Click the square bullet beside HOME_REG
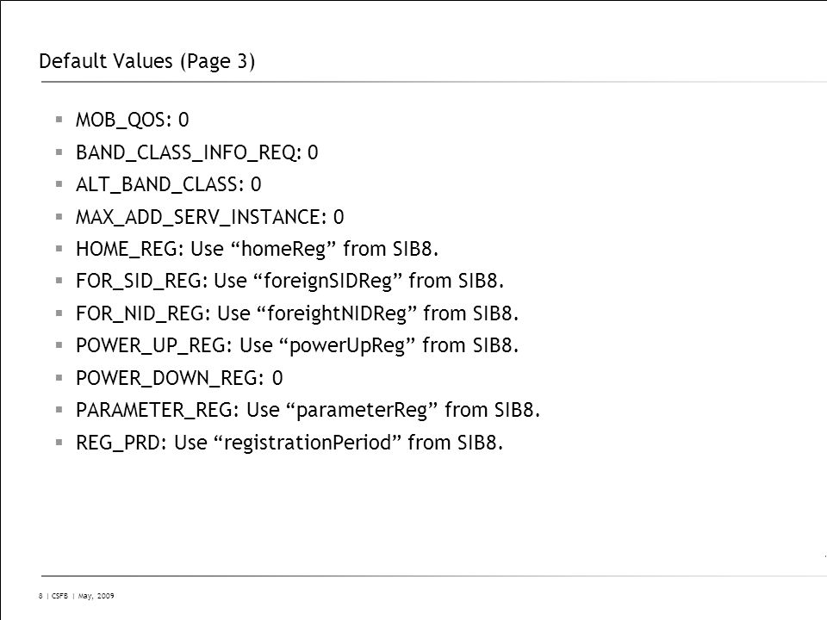This screenshot has height=620, width=827. tap(59, 249)
